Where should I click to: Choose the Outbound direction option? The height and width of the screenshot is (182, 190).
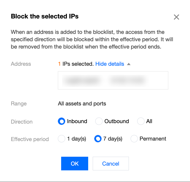click(99, 121)
